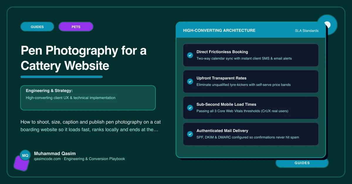Screen dimensions: 352x184
Task: Click the round teal icon above SLA Standards
Action: coord(327,25)
